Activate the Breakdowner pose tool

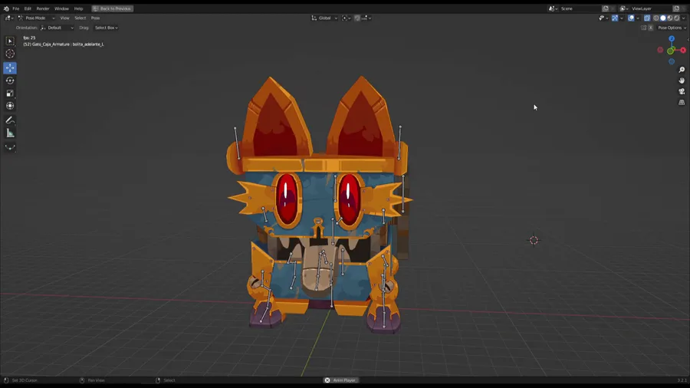tap(10, 147)
